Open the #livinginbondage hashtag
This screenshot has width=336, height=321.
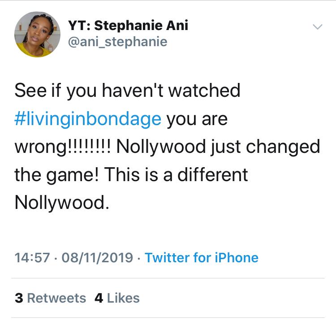point(88,119)
